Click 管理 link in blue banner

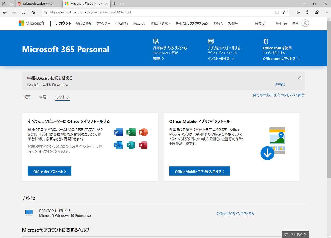pyautogui.click(x=158, y=59)
